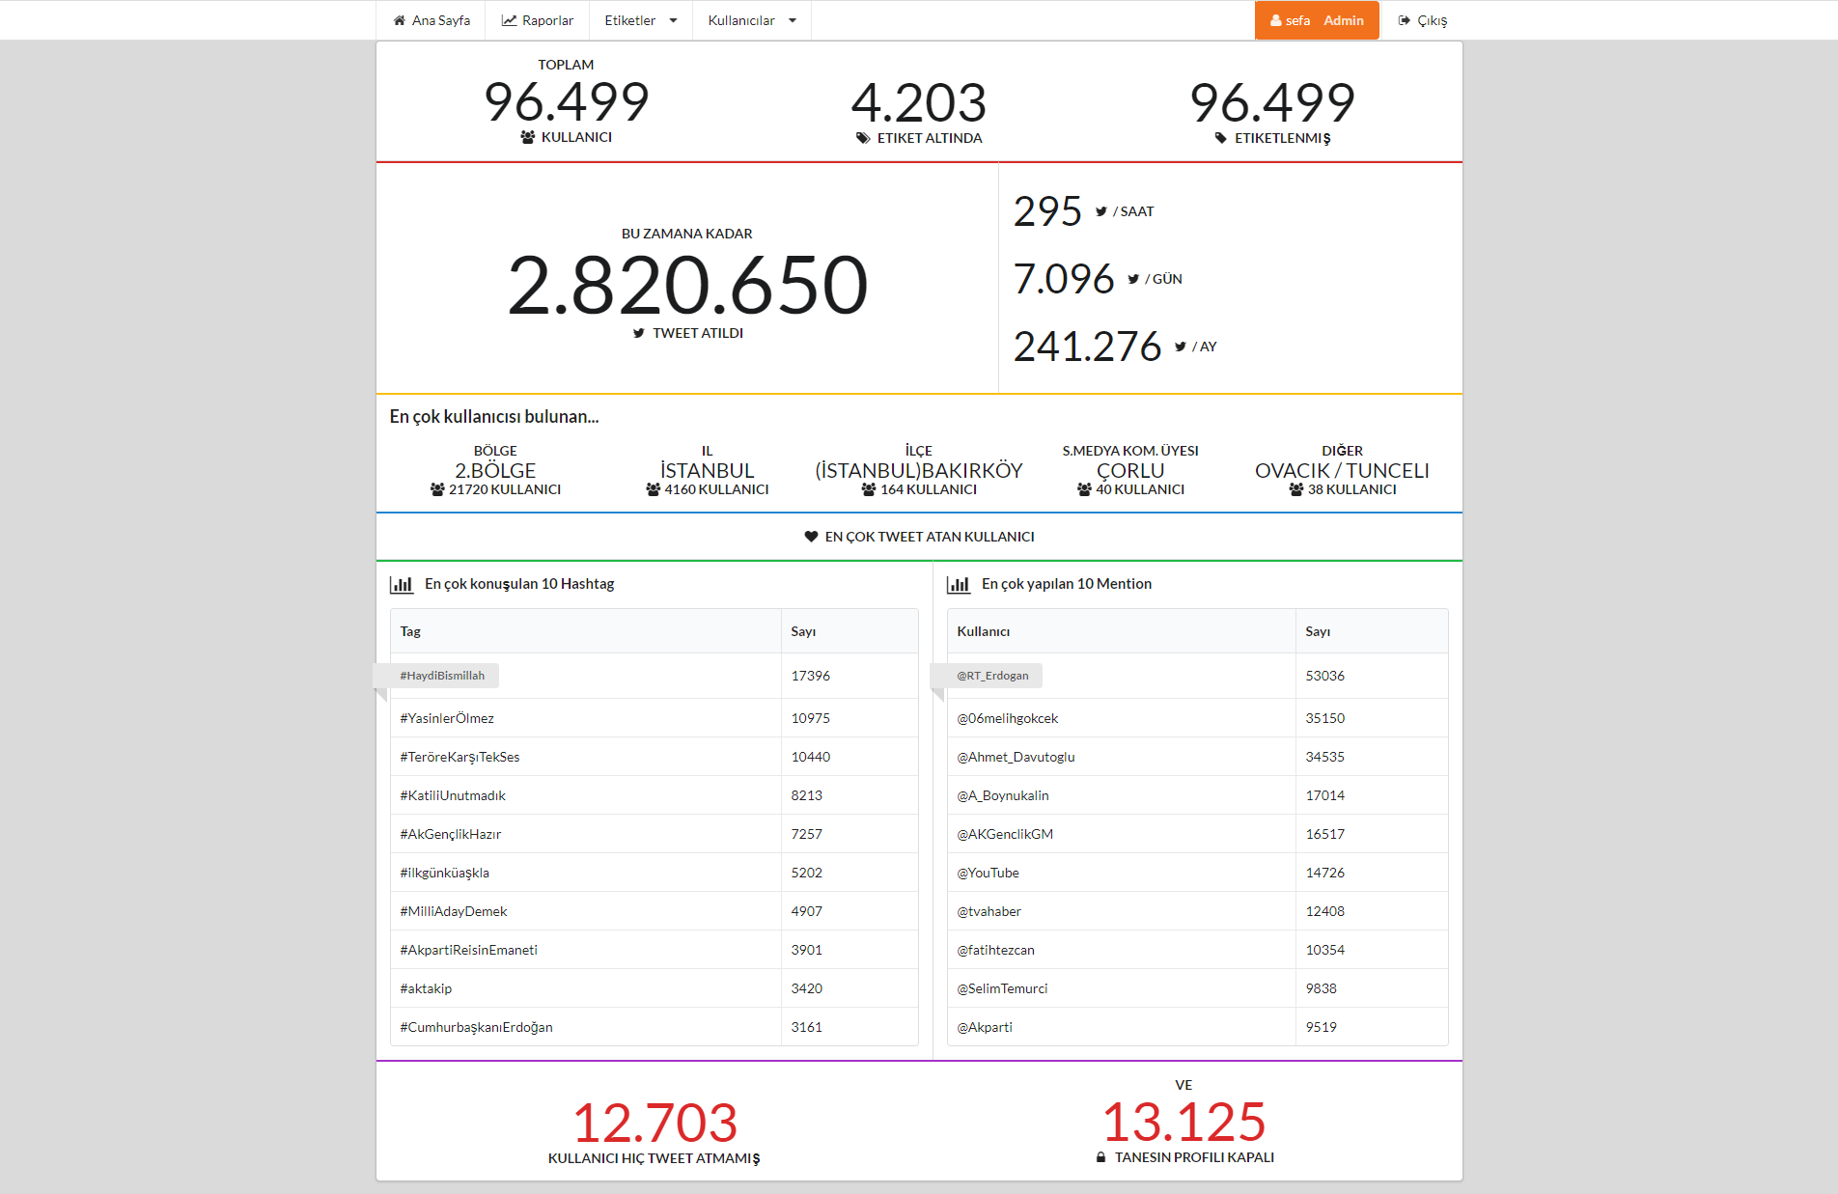The height and width of the screenshot is (1194, 1838).
Task: Click the home icon in navbar
Action: coord(399,20)
